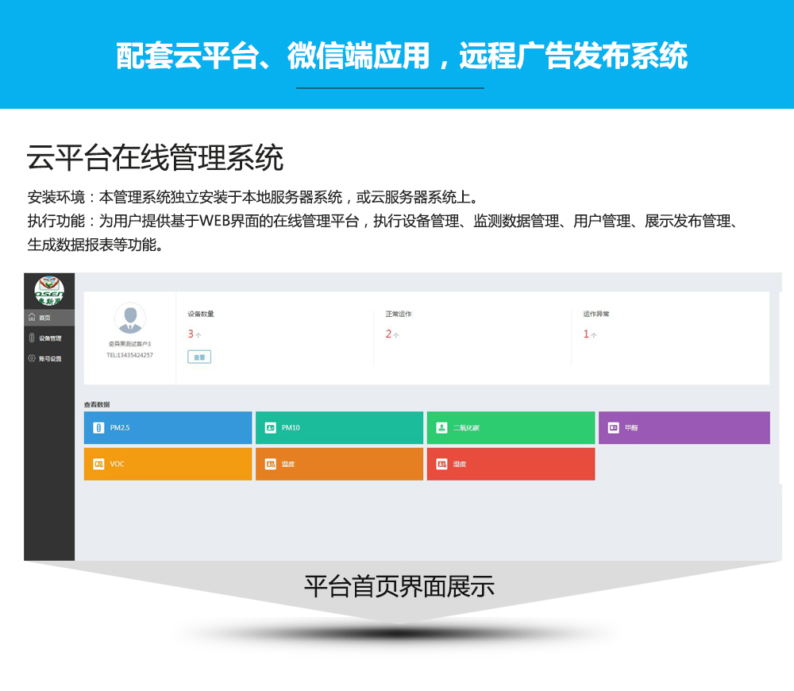The width and height of the screenshot is (794, 691).
Task: Click the purple 甲醛 tile icon
Action: pyautogui.click(x=613, y=427)
